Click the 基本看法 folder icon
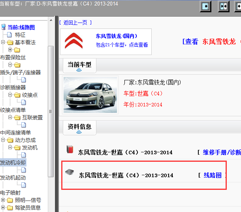 coord(10,42)
